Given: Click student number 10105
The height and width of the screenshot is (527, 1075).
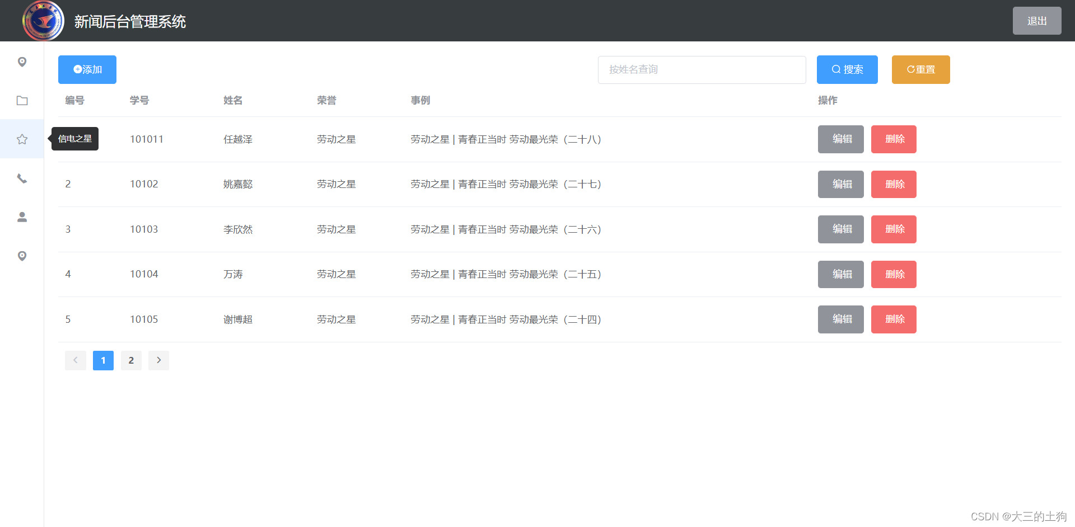Looking at the screenshot, I should (144, 319).
